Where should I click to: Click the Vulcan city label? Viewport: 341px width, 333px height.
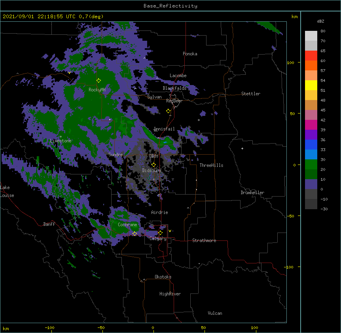[x=215, y=313]
